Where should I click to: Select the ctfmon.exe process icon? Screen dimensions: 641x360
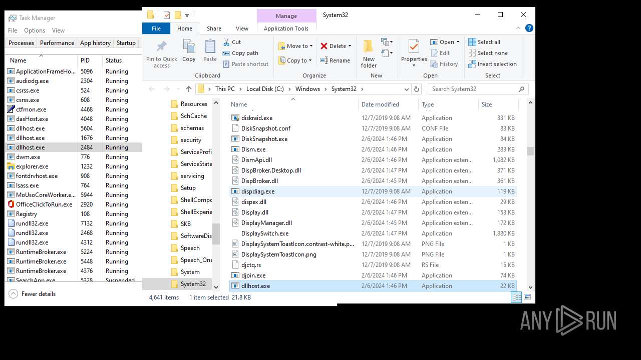[11, 109]
